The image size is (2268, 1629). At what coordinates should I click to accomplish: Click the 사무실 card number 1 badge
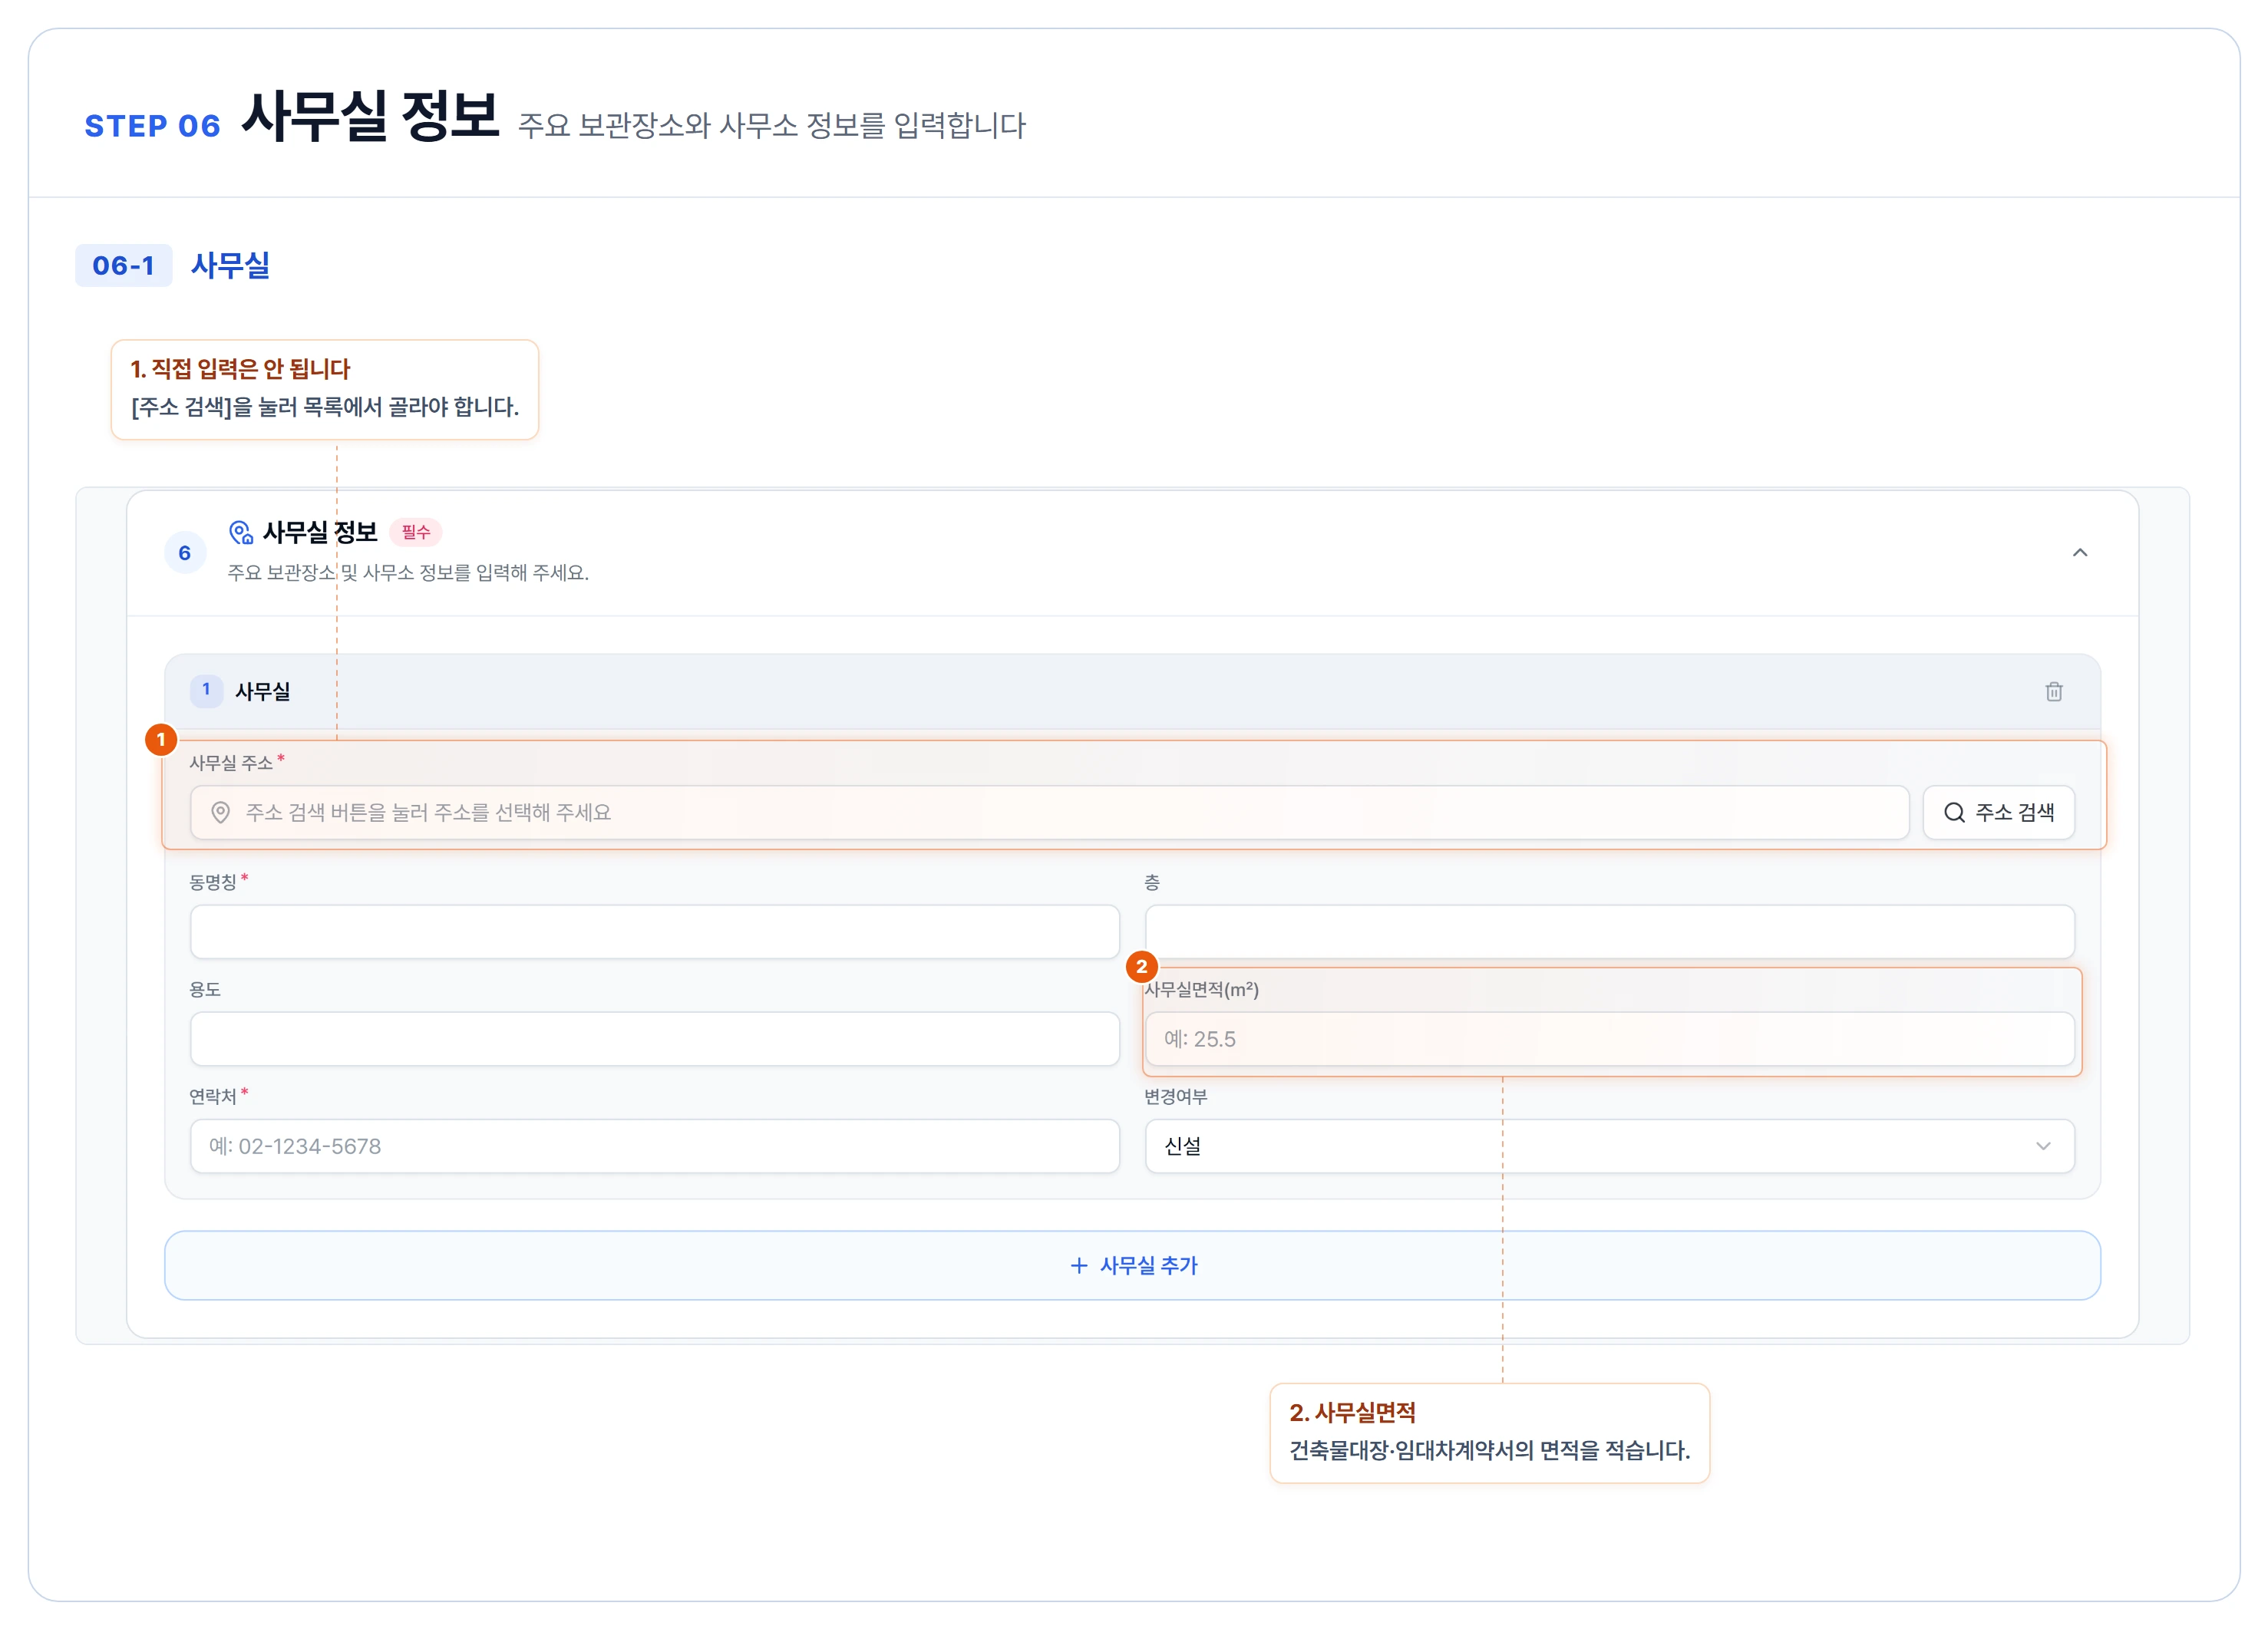[206, 690]
